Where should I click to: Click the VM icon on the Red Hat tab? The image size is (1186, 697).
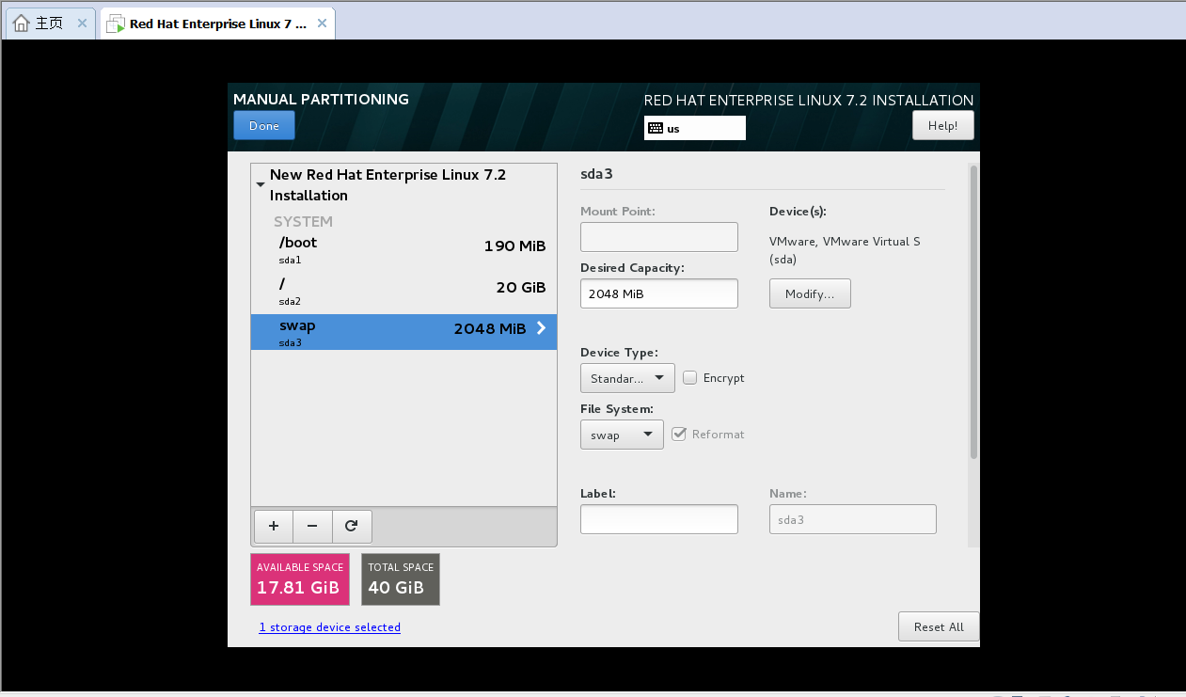pyautogui.click(x=116, y=24)
